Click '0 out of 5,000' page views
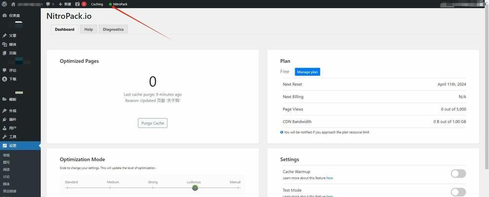This screenshot has width=489, height=197. click(453, 109)
